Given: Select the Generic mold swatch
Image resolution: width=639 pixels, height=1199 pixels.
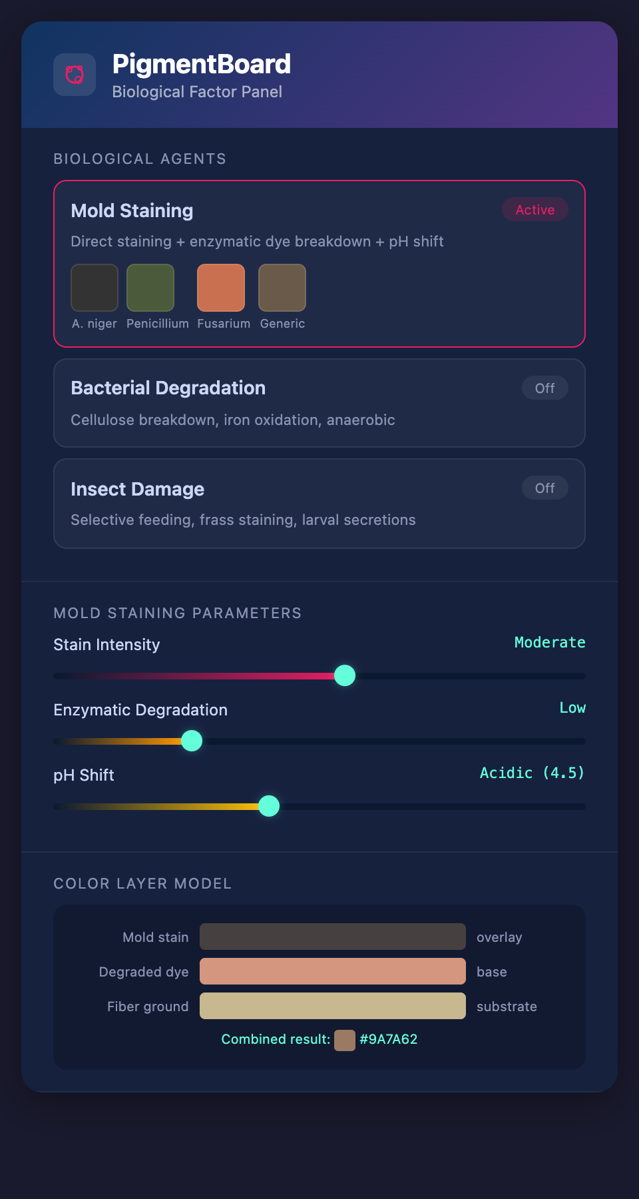Looking at the screenshot, I should [x=282, y=288].
